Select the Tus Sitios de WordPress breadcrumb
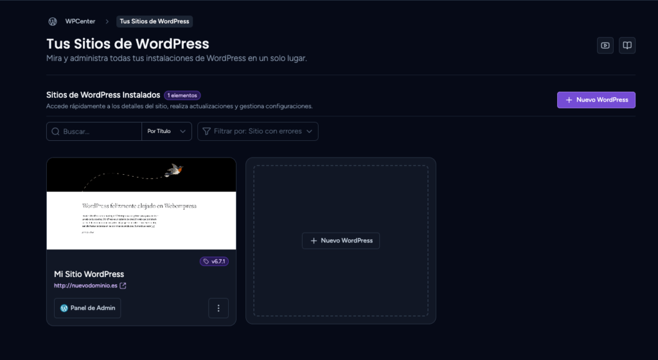658x360 pixels. [154, 21]
